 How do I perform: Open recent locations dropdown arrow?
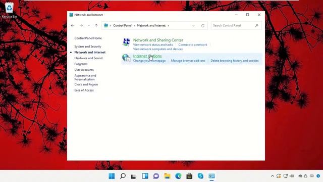[89, 26]
